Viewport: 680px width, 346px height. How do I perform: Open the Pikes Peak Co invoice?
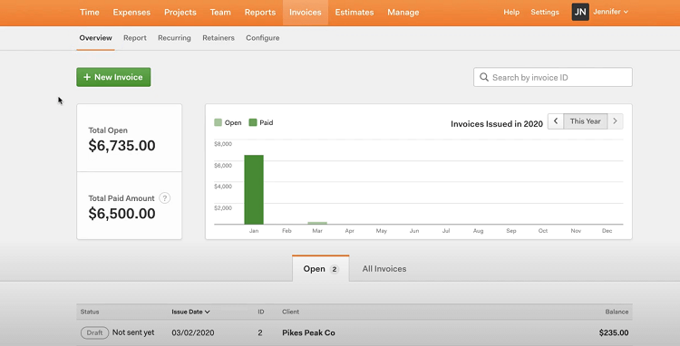(308, 332)
